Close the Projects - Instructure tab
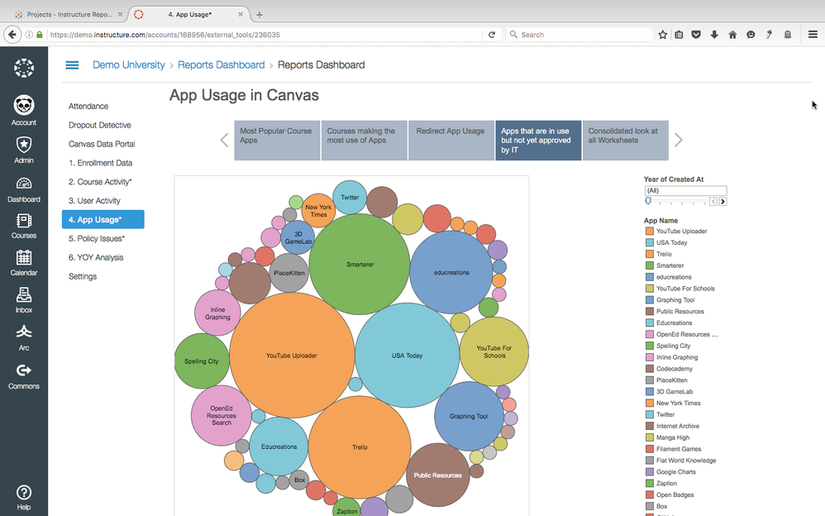This screenshot has width=825, height=516. [120, 15]
